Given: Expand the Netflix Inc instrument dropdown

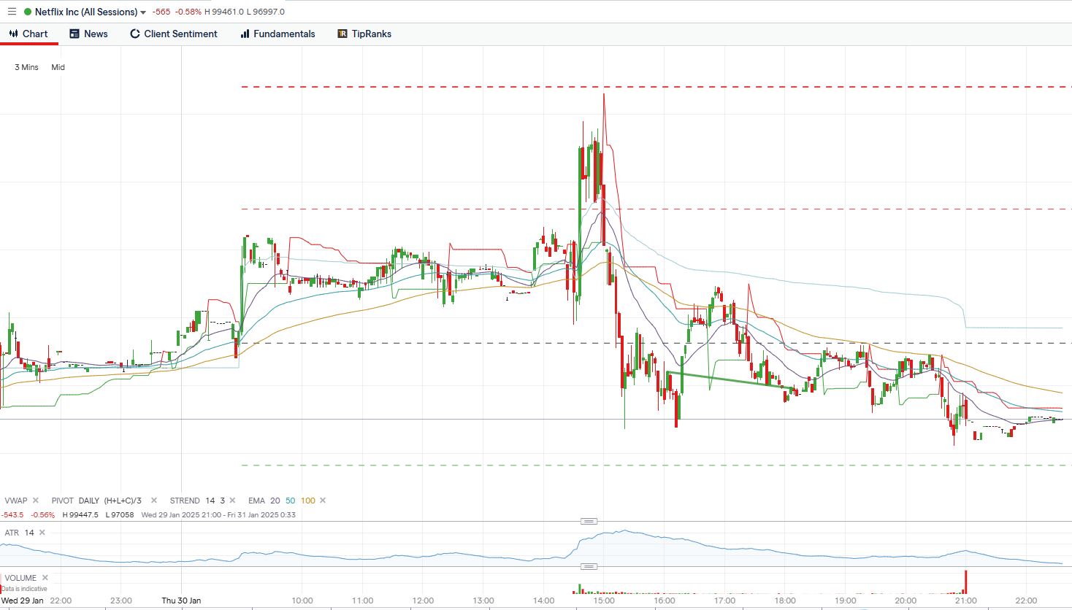Looking at the screenshot, I should click(x=143, y=12).
